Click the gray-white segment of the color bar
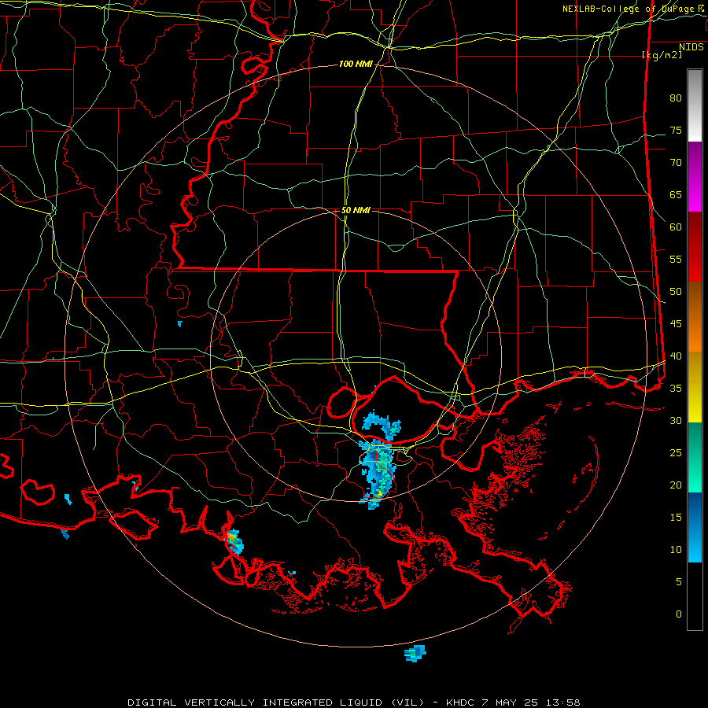This screenshot has width=708, height=708. [695, 105]
